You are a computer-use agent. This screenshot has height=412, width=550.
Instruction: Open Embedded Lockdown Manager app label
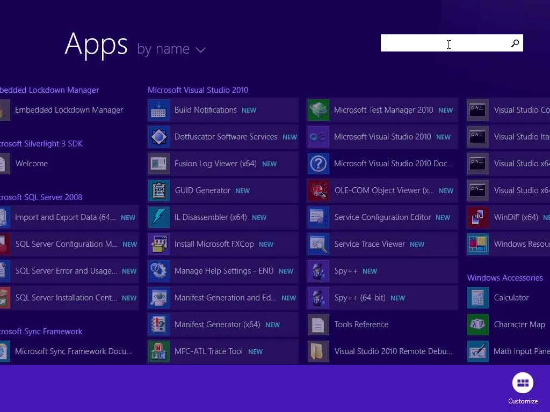click(x=69, y=110)
